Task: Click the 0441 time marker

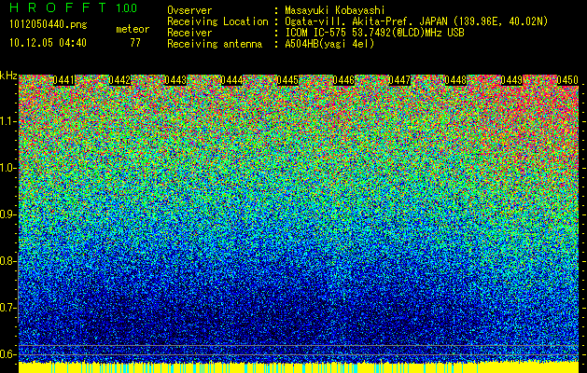Action: 63,80
